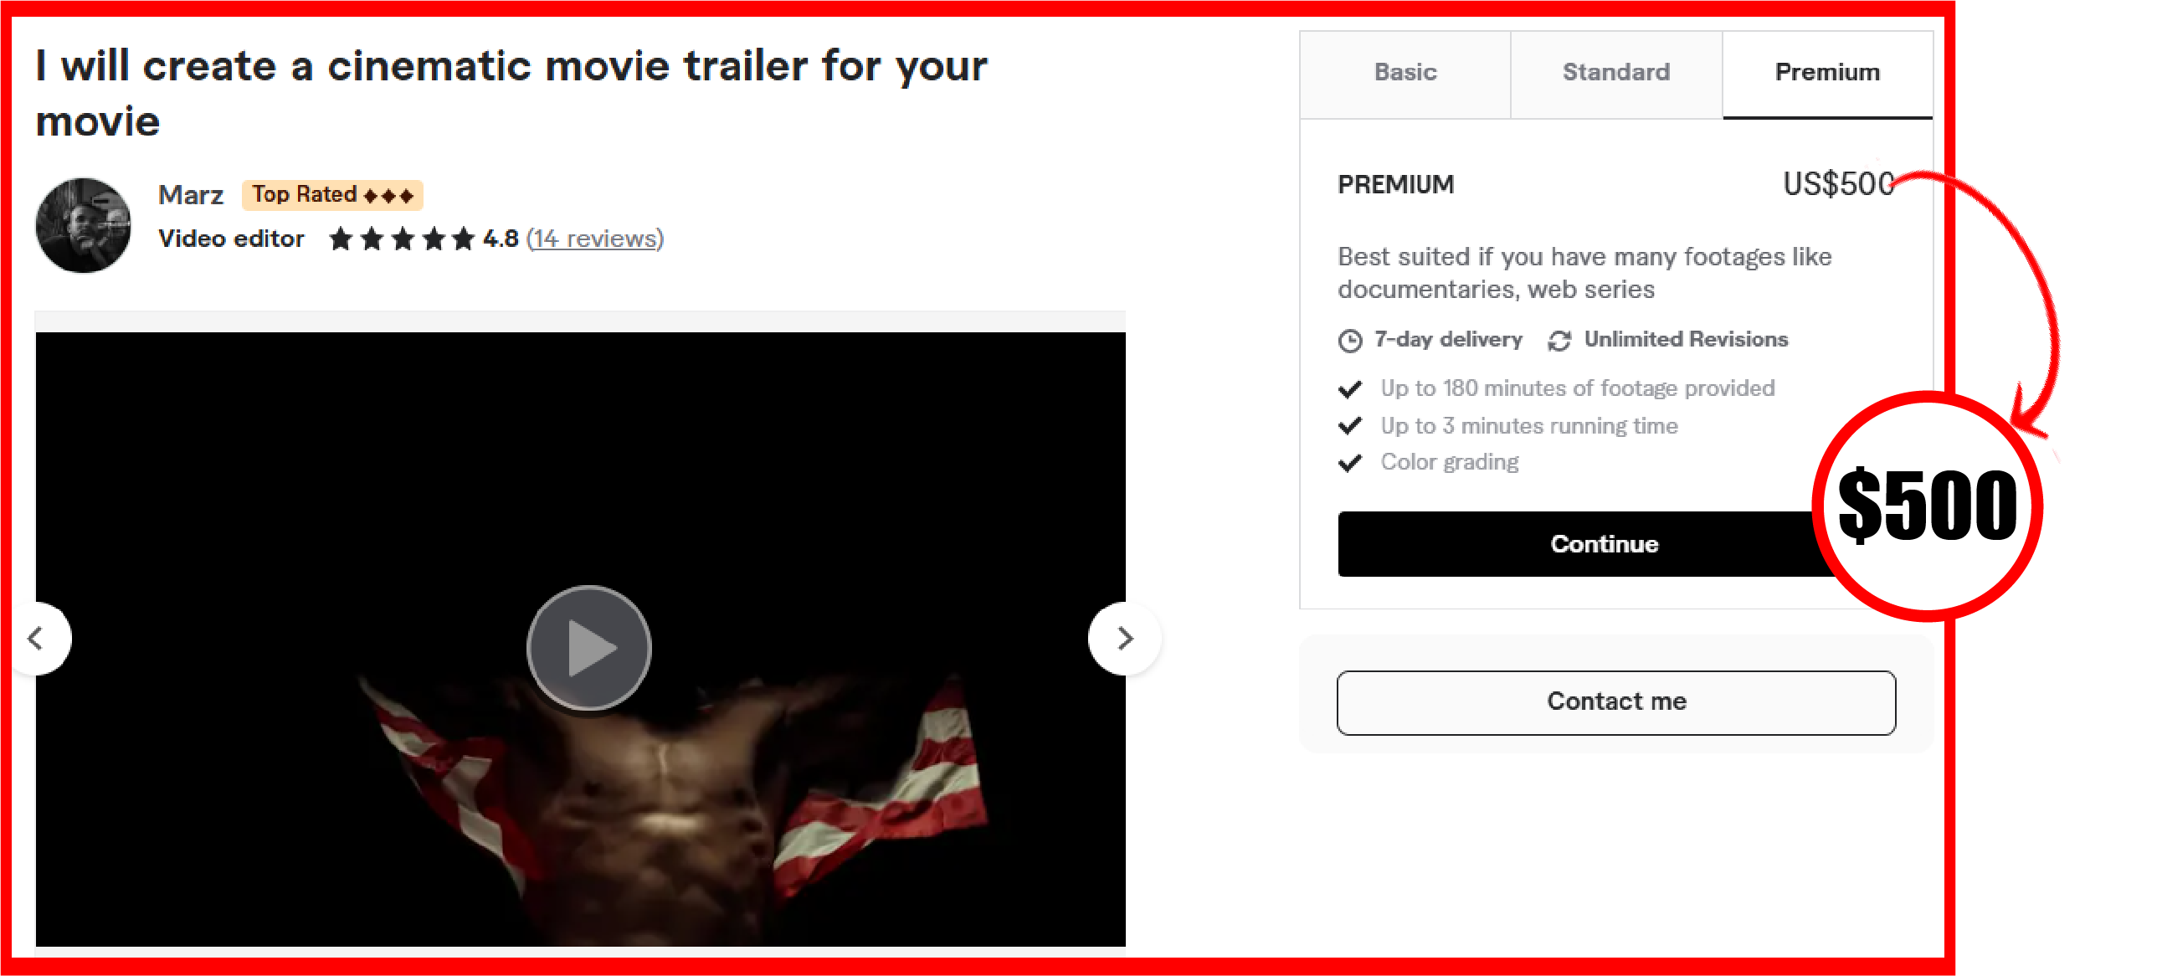The width and height of the screenshot is (2162, 976).
Task: Click checkmark for 180 minutes of footage
Action: pyautogui.click(x=1349, y=388)
